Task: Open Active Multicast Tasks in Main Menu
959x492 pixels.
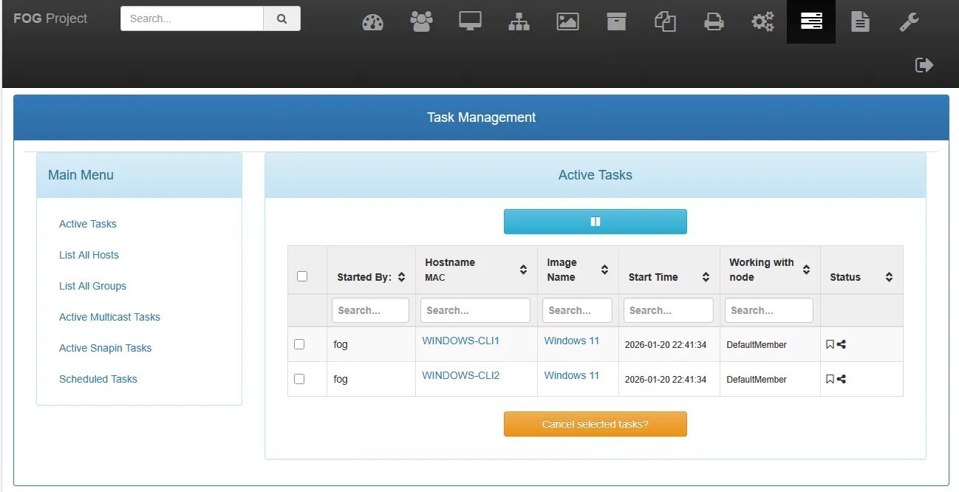Action: tap(109, 317)
